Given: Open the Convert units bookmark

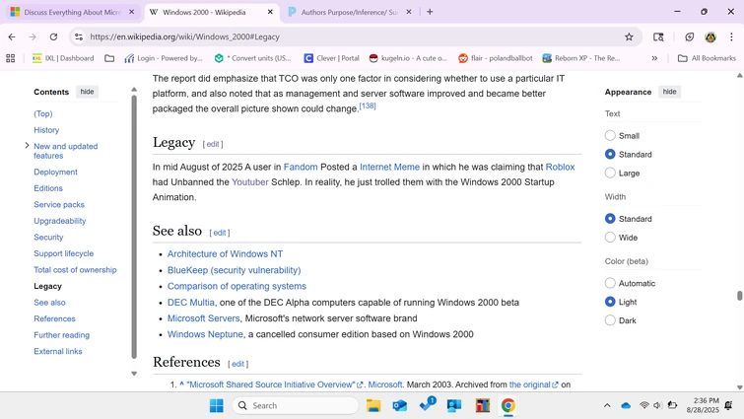Looking at the screenshot, I should point(253,58).
